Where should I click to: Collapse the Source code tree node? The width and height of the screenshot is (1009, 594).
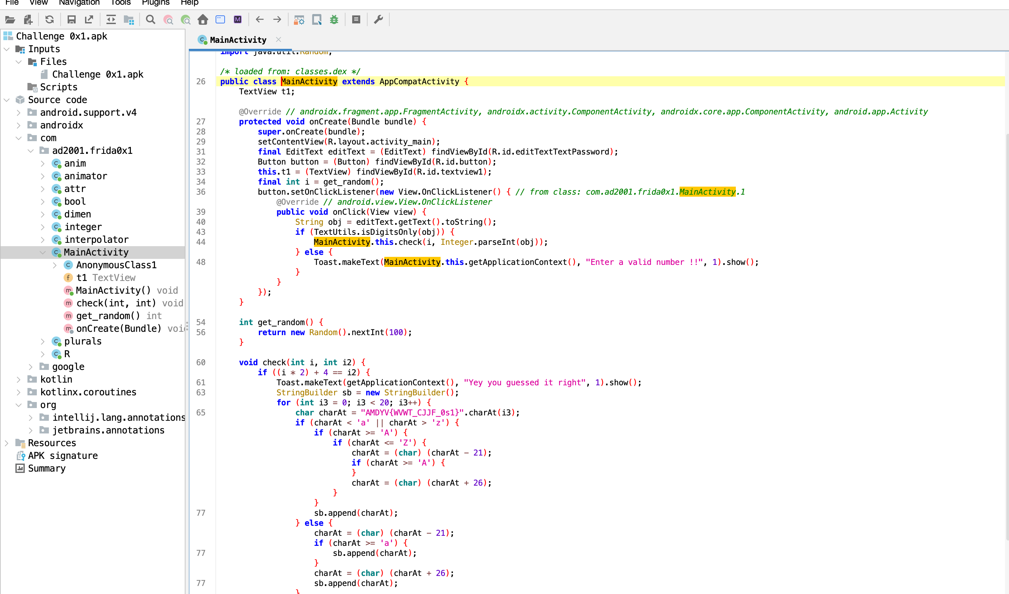[7, 100]
